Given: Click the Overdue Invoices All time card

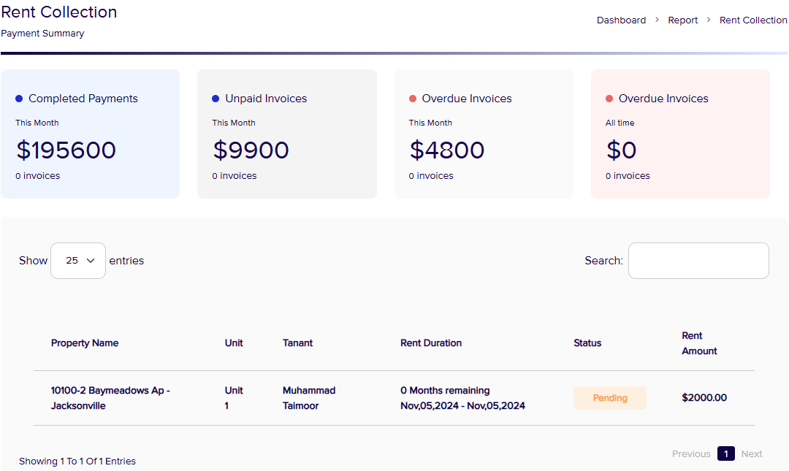Looking at the screenshot, I should click(x=680, y=134).
